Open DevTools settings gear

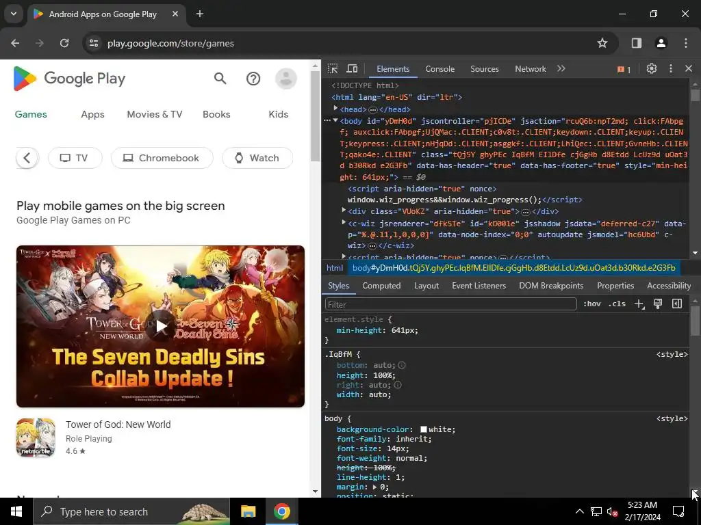pos(652,69)
